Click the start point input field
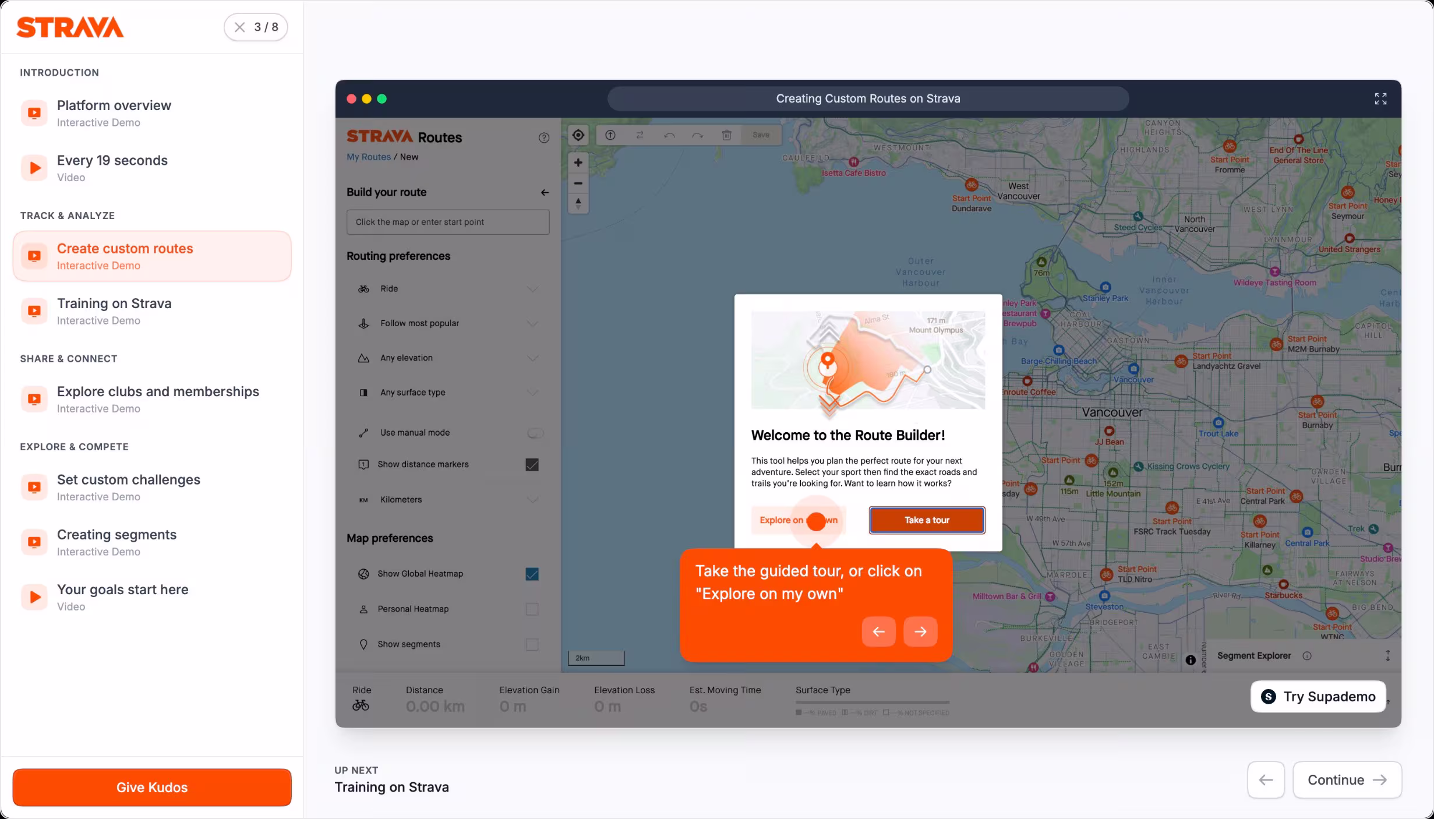The height and width of the screenshot is (819, 1434). click(x=448, y=222)
